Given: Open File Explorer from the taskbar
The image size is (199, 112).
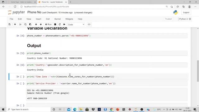Looking at the screenshot, I should pos(81,109).
